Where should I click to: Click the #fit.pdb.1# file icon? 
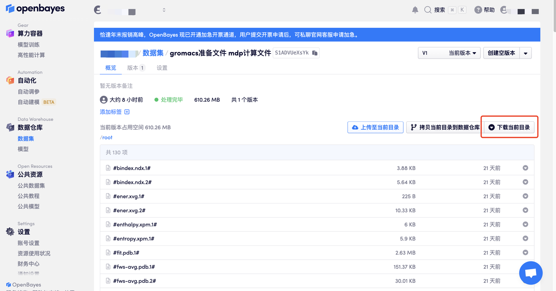coord(108,253)
